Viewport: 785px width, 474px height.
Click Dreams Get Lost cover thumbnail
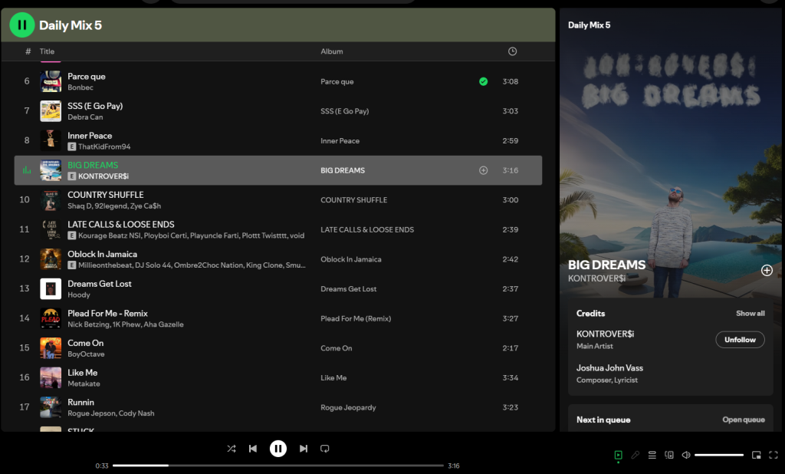click(51, 288)
